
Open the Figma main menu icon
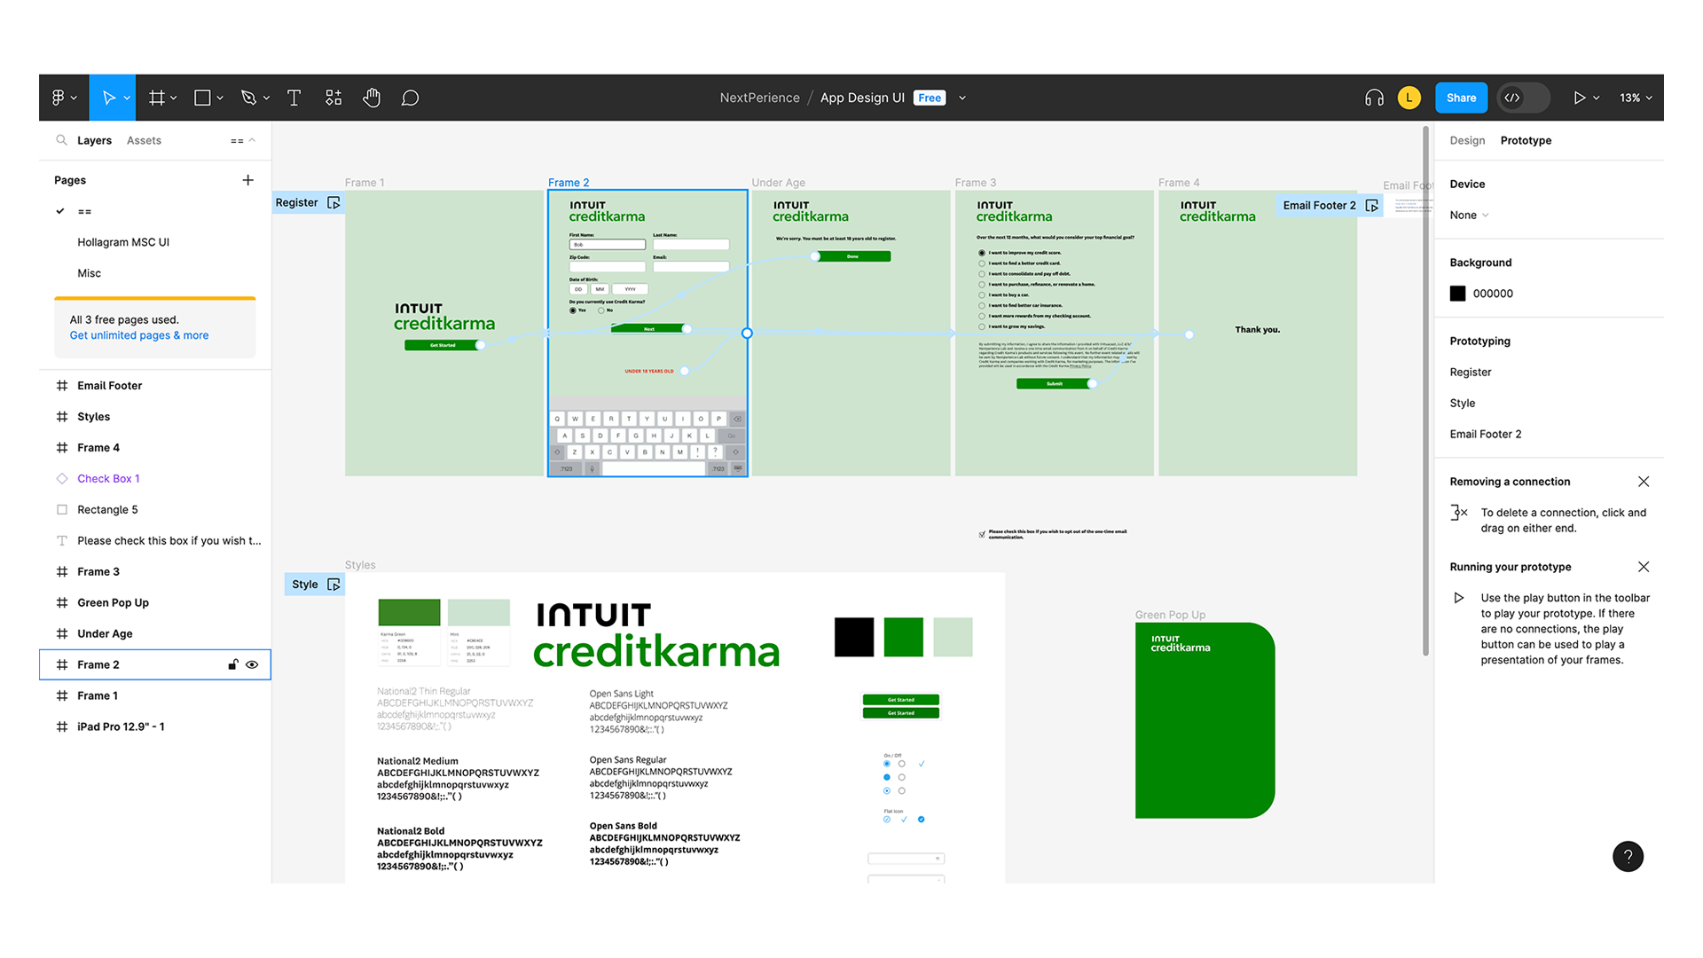(58, 98)
